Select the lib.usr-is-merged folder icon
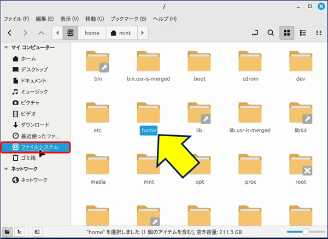Screen dimensions: 328x239 coord(250,113)
